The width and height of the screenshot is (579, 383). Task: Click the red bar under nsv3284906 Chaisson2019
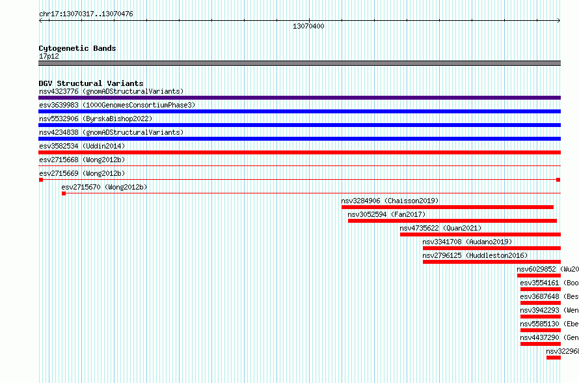click(x=448, y=207)
